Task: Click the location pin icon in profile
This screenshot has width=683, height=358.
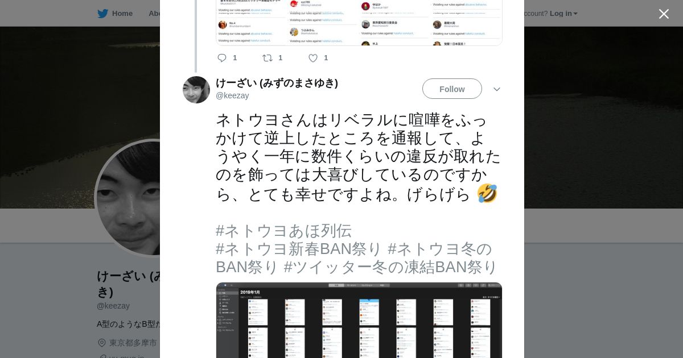Action: coord(102,343)
